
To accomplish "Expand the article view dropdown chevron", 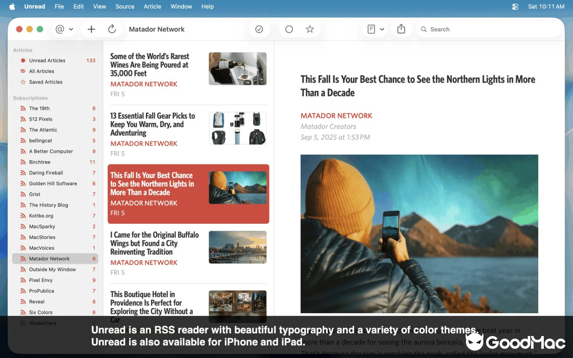I will point(382,29).
